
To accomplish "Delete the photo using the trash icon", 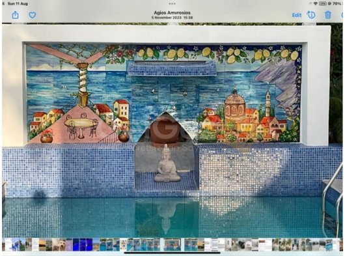I will [x=328, y=15].
